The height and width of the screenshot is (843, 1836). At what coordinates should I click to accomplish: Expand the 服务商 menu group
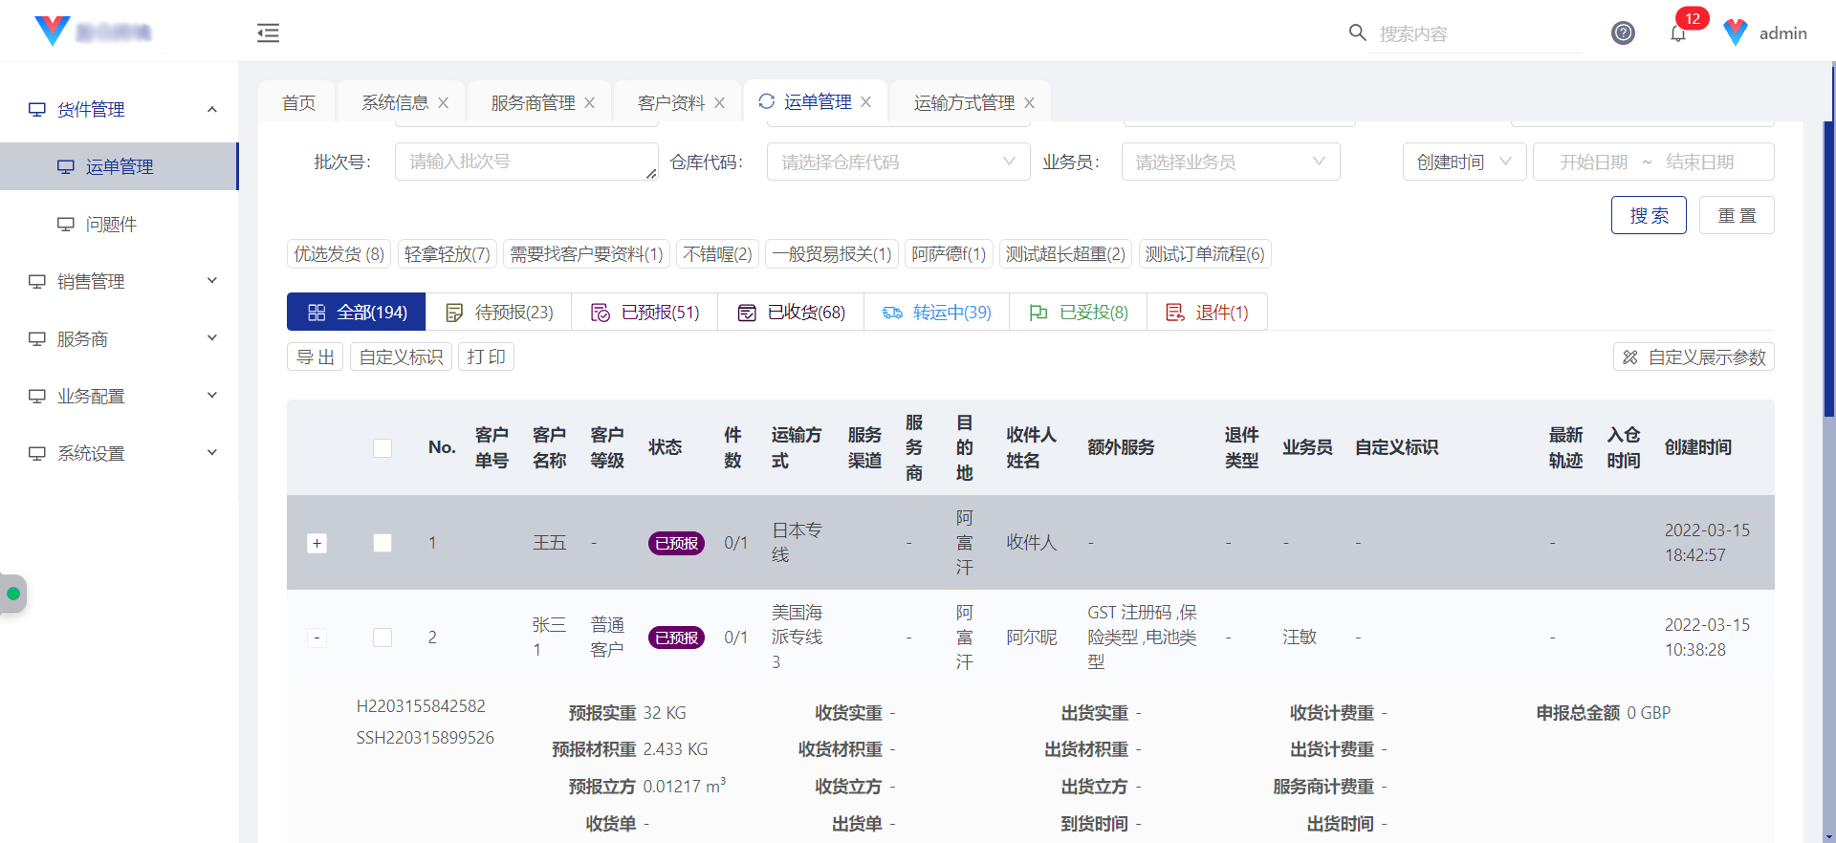tap(212, 338)
